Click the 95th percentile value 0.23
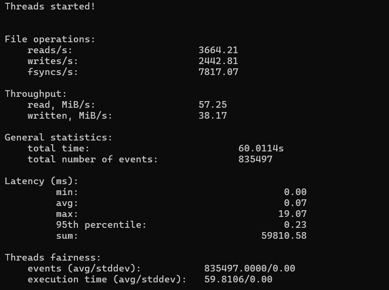 coord(295,225)
